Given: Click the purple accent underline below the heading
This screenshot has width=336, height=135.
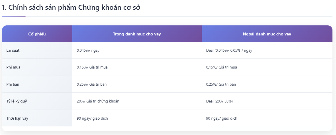Looking at the screenshot, I should click(14, 16).
